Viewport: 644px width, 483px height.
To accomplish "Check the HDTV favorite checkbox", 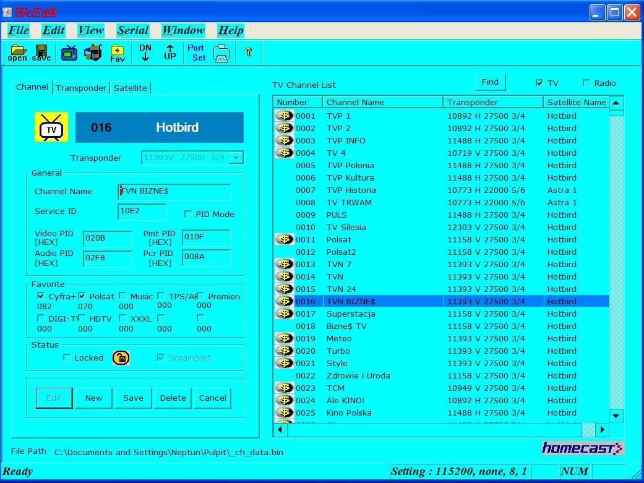I will pyautogui.click(x=82, y=318).
